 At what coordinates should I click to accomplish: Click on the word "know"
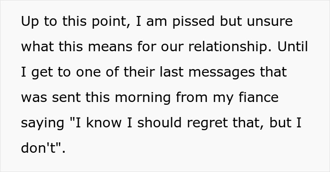[104, 122]
